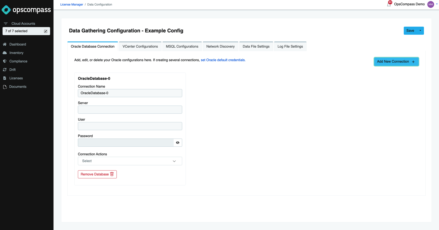
Task: Open the License Manager breadcrumb link
Action: 72,4
